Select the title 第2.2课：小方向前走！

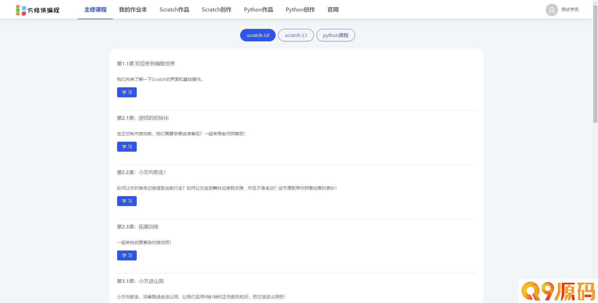click(142, 172)
